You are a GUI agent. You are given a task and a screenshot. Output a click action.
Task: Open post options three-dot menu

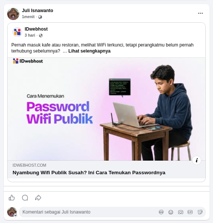pos(201,13)
